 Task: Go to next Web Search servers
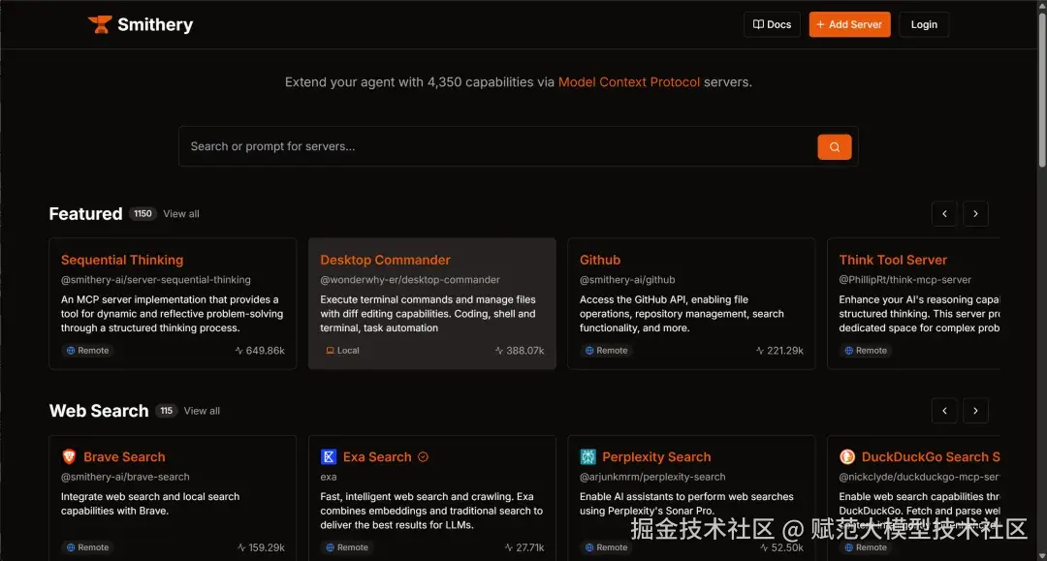975,411
